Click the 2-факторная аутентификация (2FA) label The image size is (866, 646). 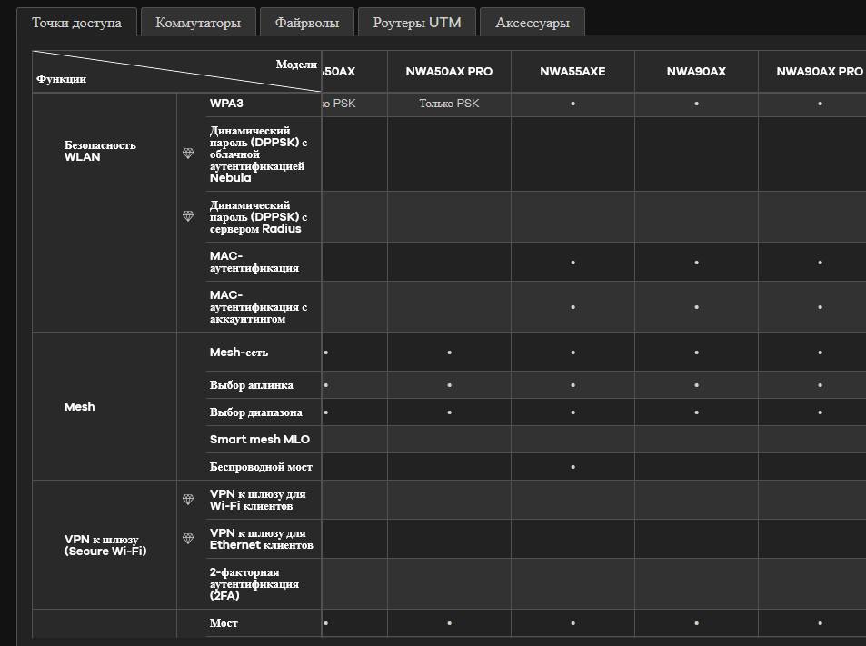(254, 583)
